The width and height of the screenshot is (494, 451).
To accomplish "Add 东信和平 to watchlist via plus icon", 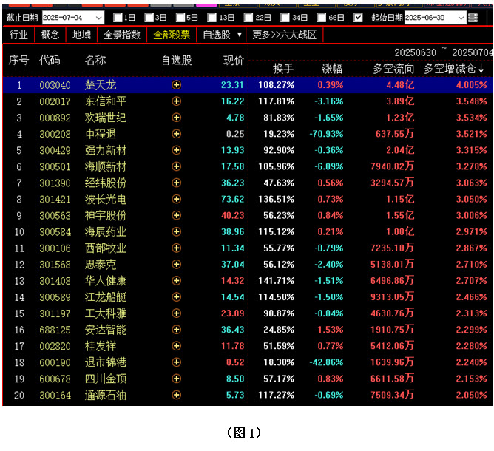I will (177, 101).
